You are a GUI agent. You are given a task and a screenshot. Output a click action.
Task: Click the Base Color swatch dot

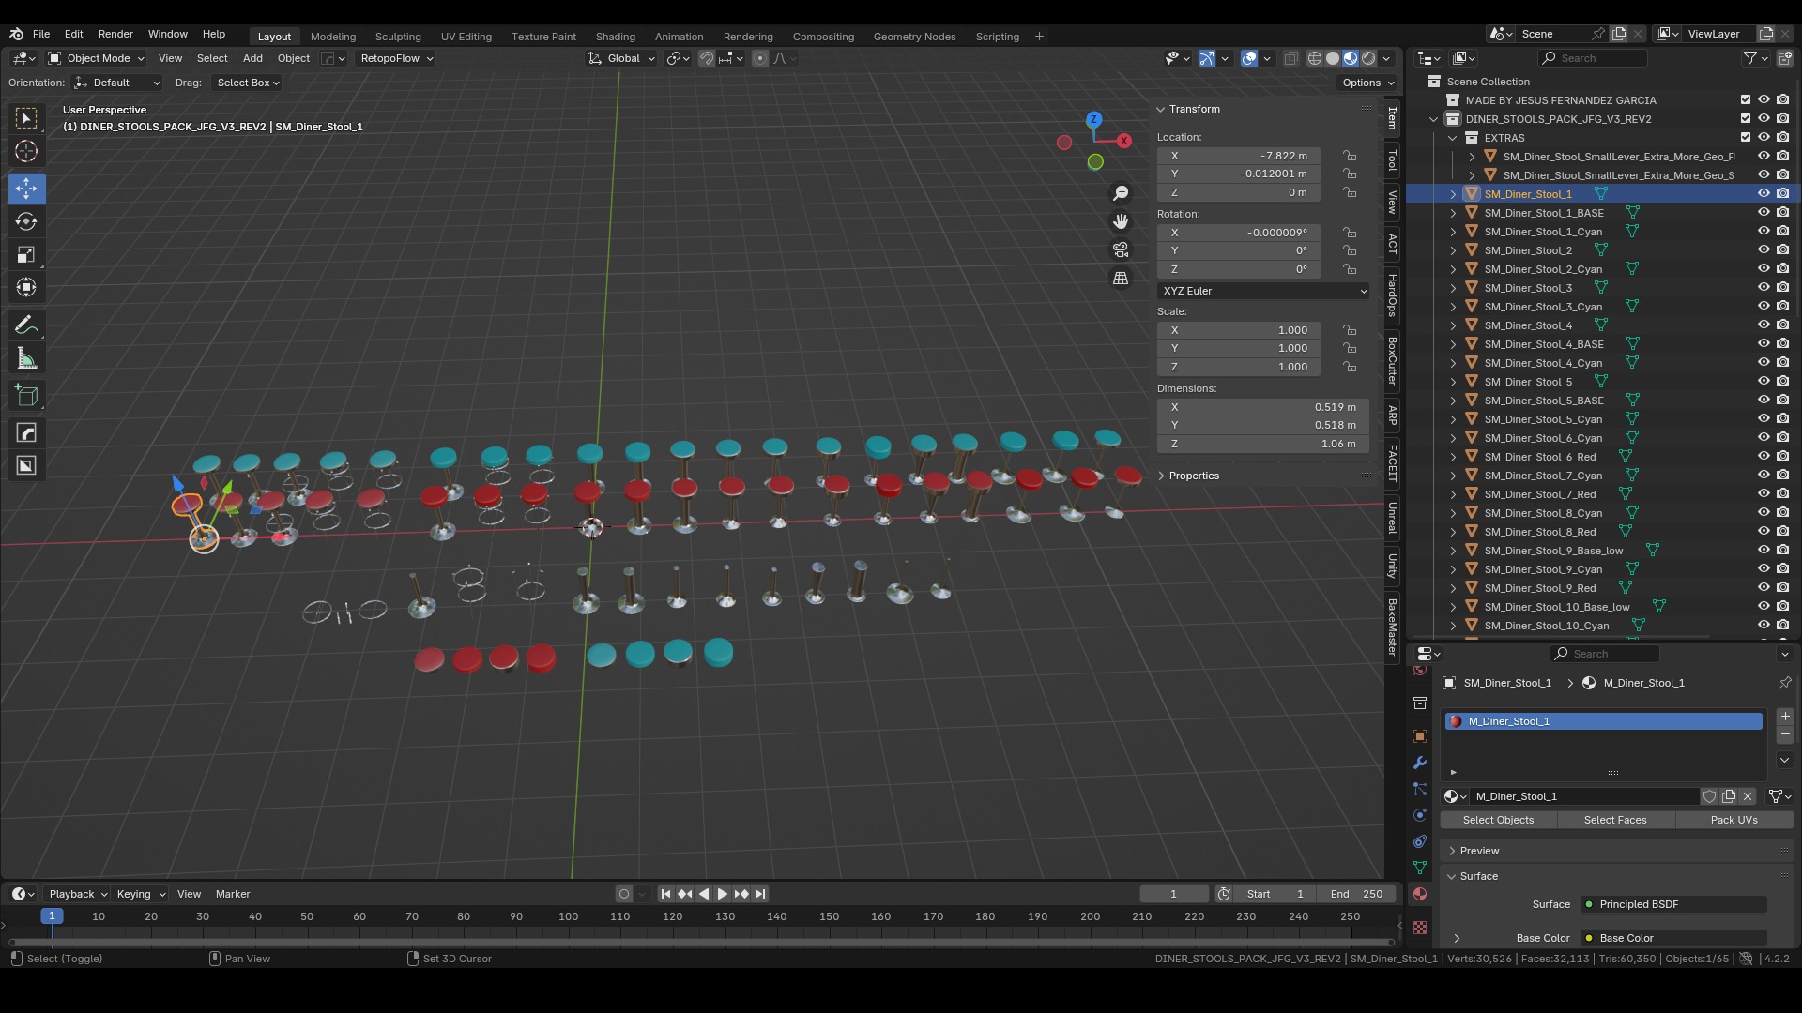click(x=1589, y=938)
